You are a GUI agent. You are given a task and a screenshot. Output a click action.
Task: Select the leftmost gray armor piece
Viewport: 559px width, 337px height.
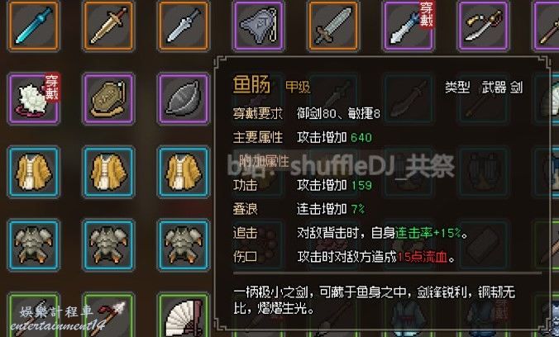(x=34, y=245)
